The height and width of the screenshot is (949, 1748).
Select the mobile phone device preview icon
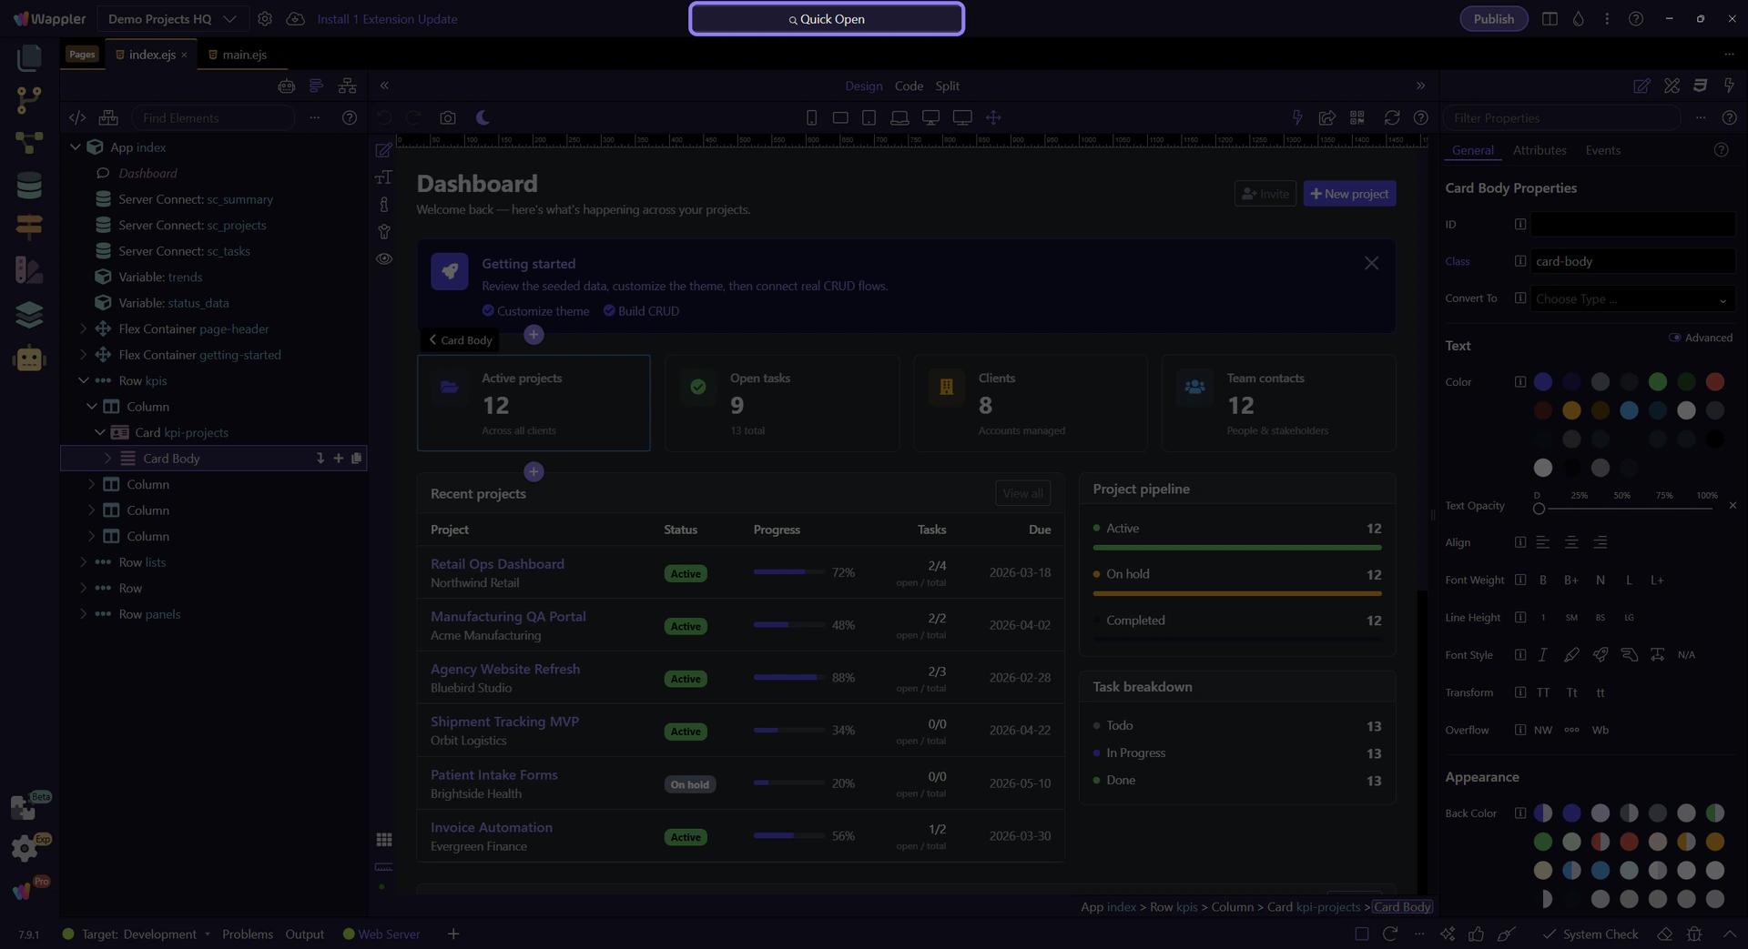[811, 118]
